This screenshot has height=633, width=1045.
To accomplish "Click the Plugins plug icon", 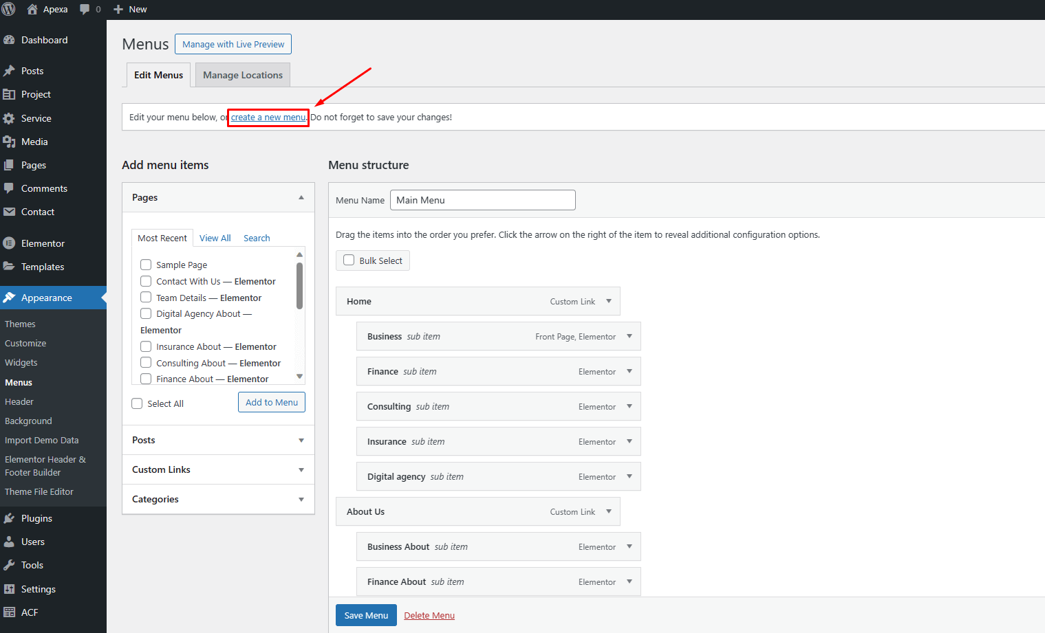I will point(9,518).
